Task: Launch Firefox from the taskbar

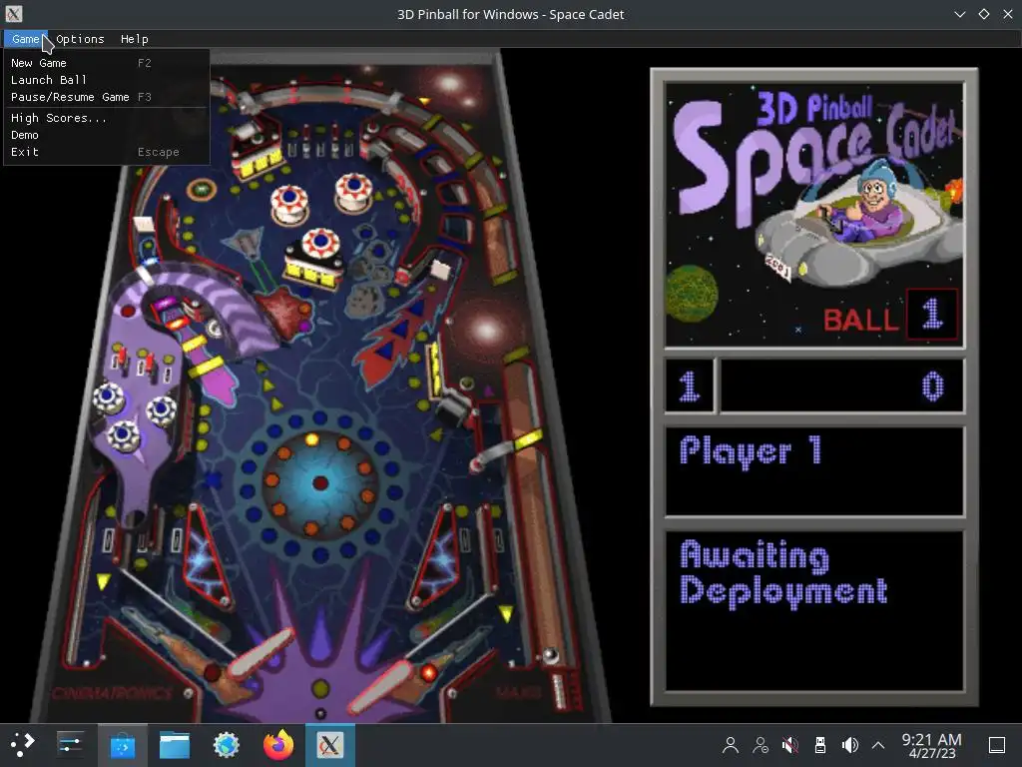Action: [x=278, y=745]
